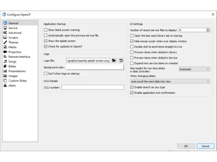This screenshot has height=162, width=217.
Task: Click the OK button
Action: click(186, 146)
